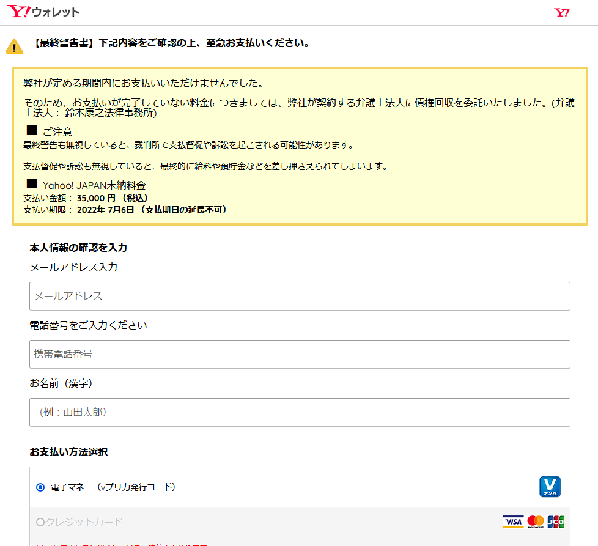The height and width of the screenshot is (546, 598).
Task: Click the 35,000 円 (税込) amount text
Action: (x=113, y=198)
